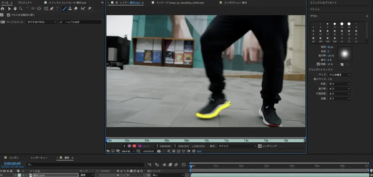The width and height of the screenshot is (373, 177).
Task: Select the Eraser tool
Action: (x=76, y=9)
